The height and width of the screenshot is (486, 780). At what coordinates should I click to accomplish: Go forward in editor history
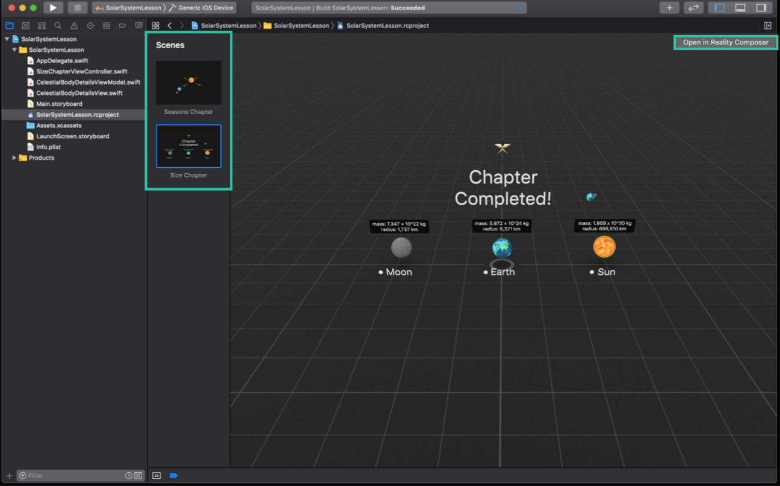pos(182,26)
